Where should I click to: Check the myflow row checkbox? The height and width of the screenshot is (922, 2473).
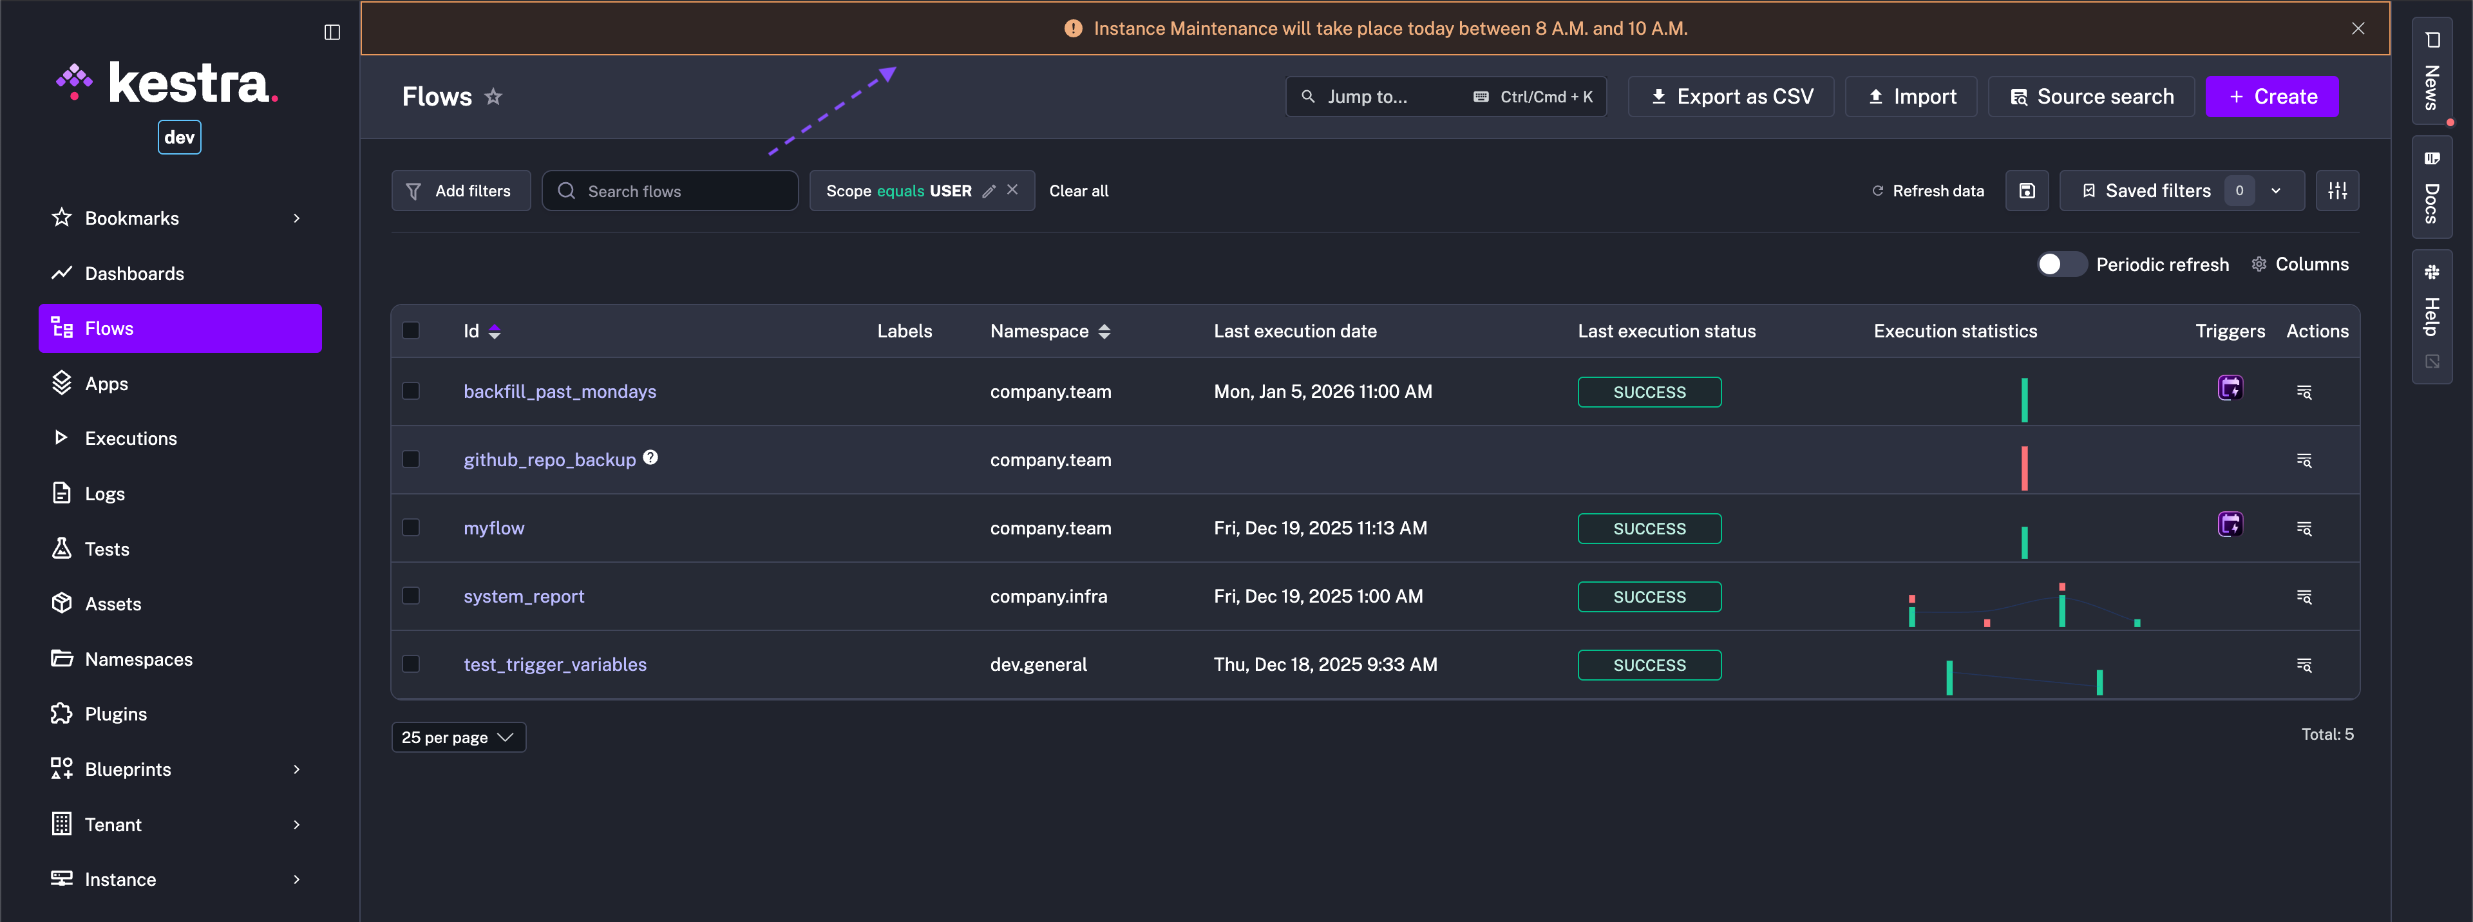pyautogui.click(x=411, y=528)
